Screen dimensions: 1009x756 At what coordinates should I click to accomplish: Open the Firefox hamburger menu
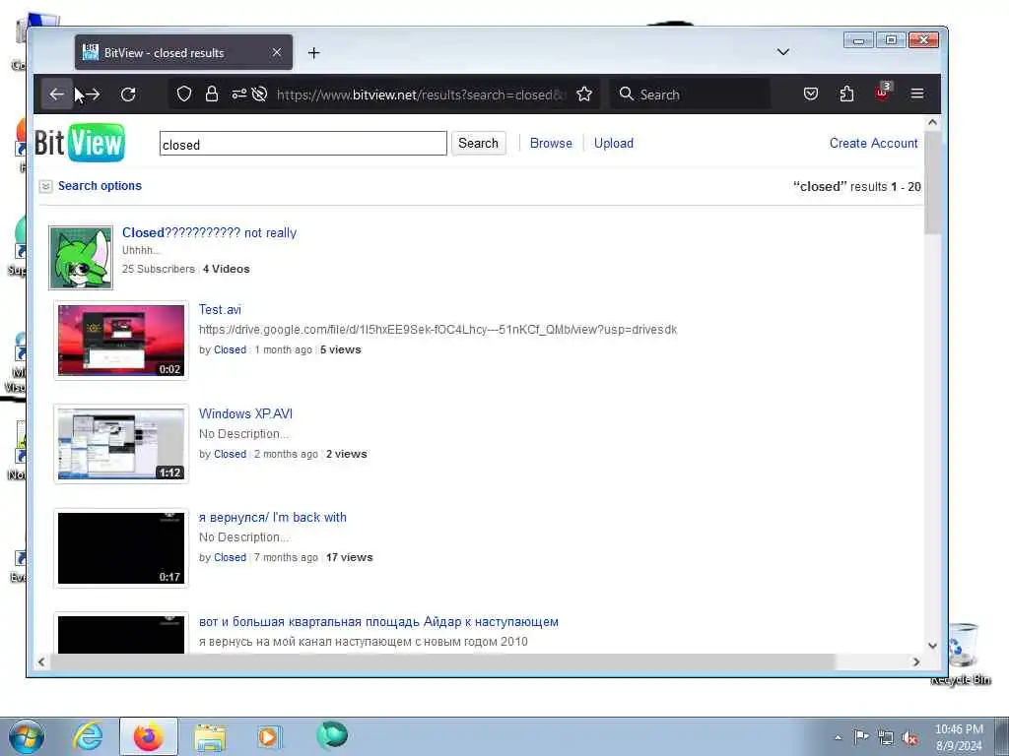tap(917, 94)
